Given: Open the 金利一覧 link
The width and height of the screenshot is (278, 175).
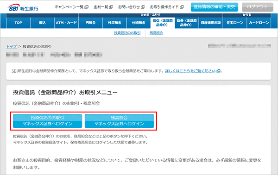Looking at the screenshot, I should [x=103, y=7].
